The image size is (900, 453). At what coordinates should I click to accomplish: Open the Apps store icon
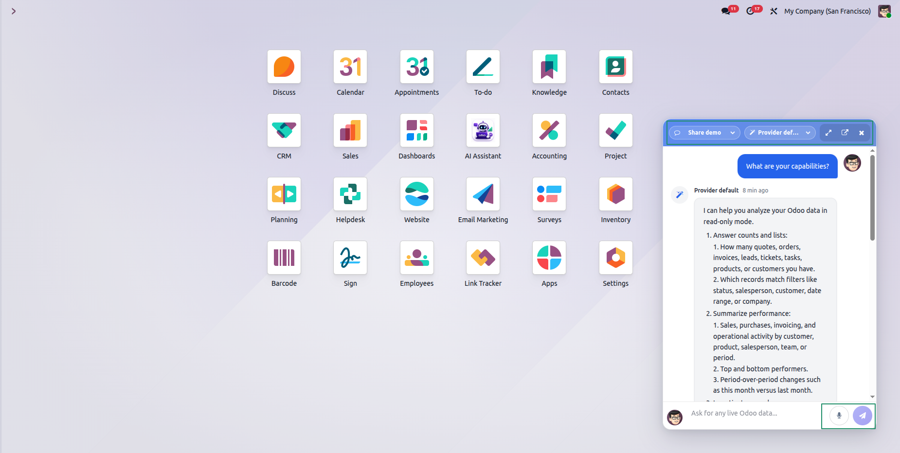click(x=549, y=258)
